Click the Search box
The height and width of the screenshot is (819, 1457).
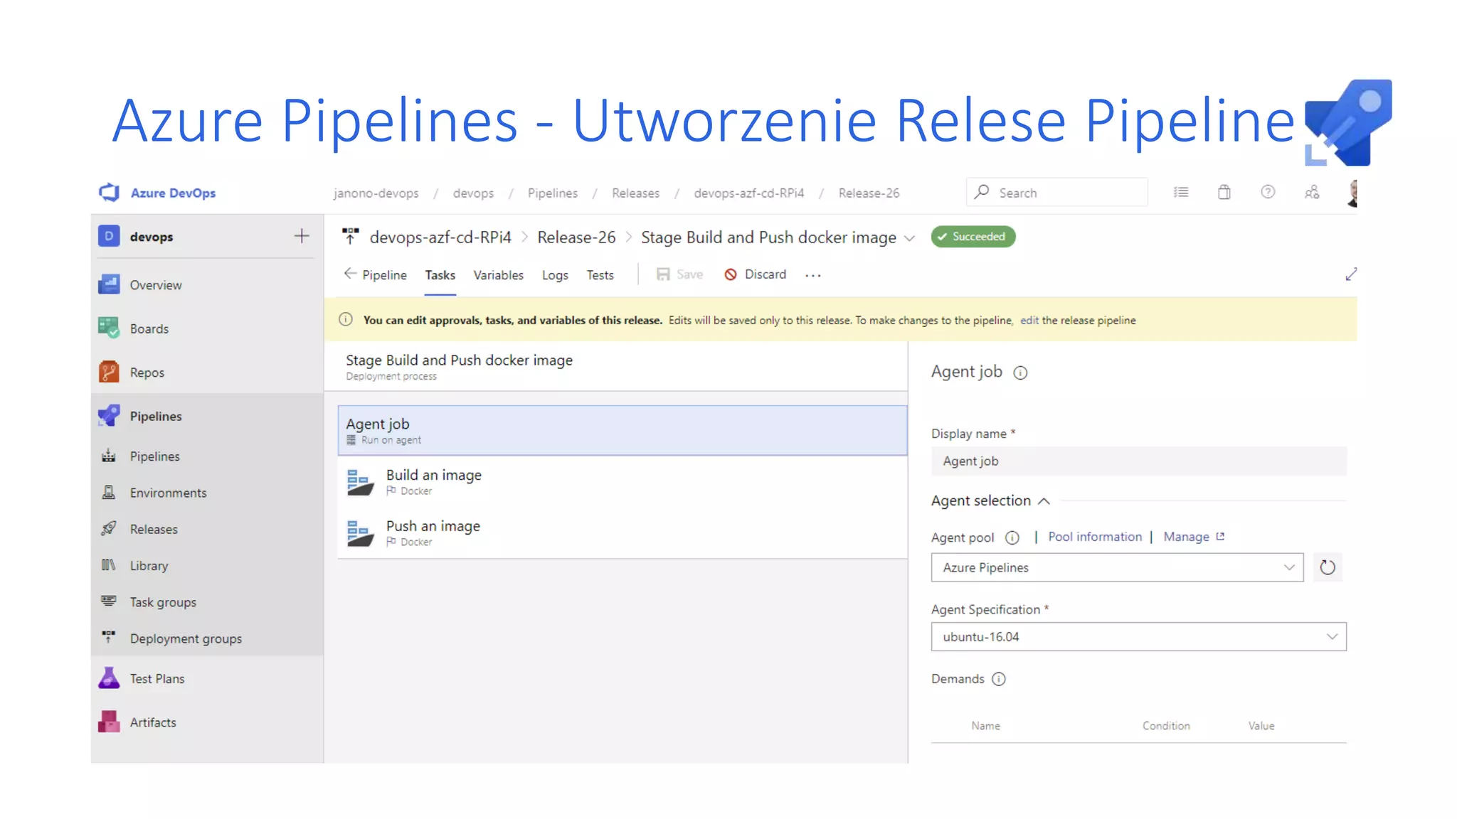1057,193
